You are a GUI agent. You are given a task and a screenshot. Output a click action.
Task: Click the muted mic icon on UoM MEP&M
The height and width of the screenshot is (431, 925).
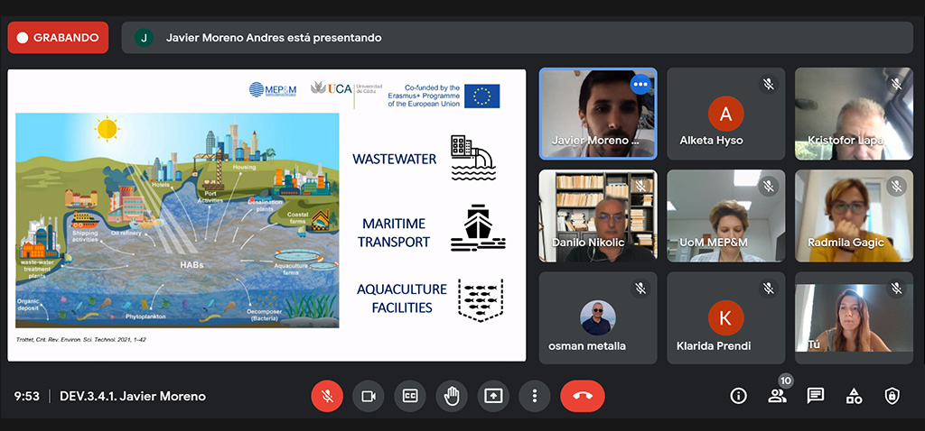768,187
